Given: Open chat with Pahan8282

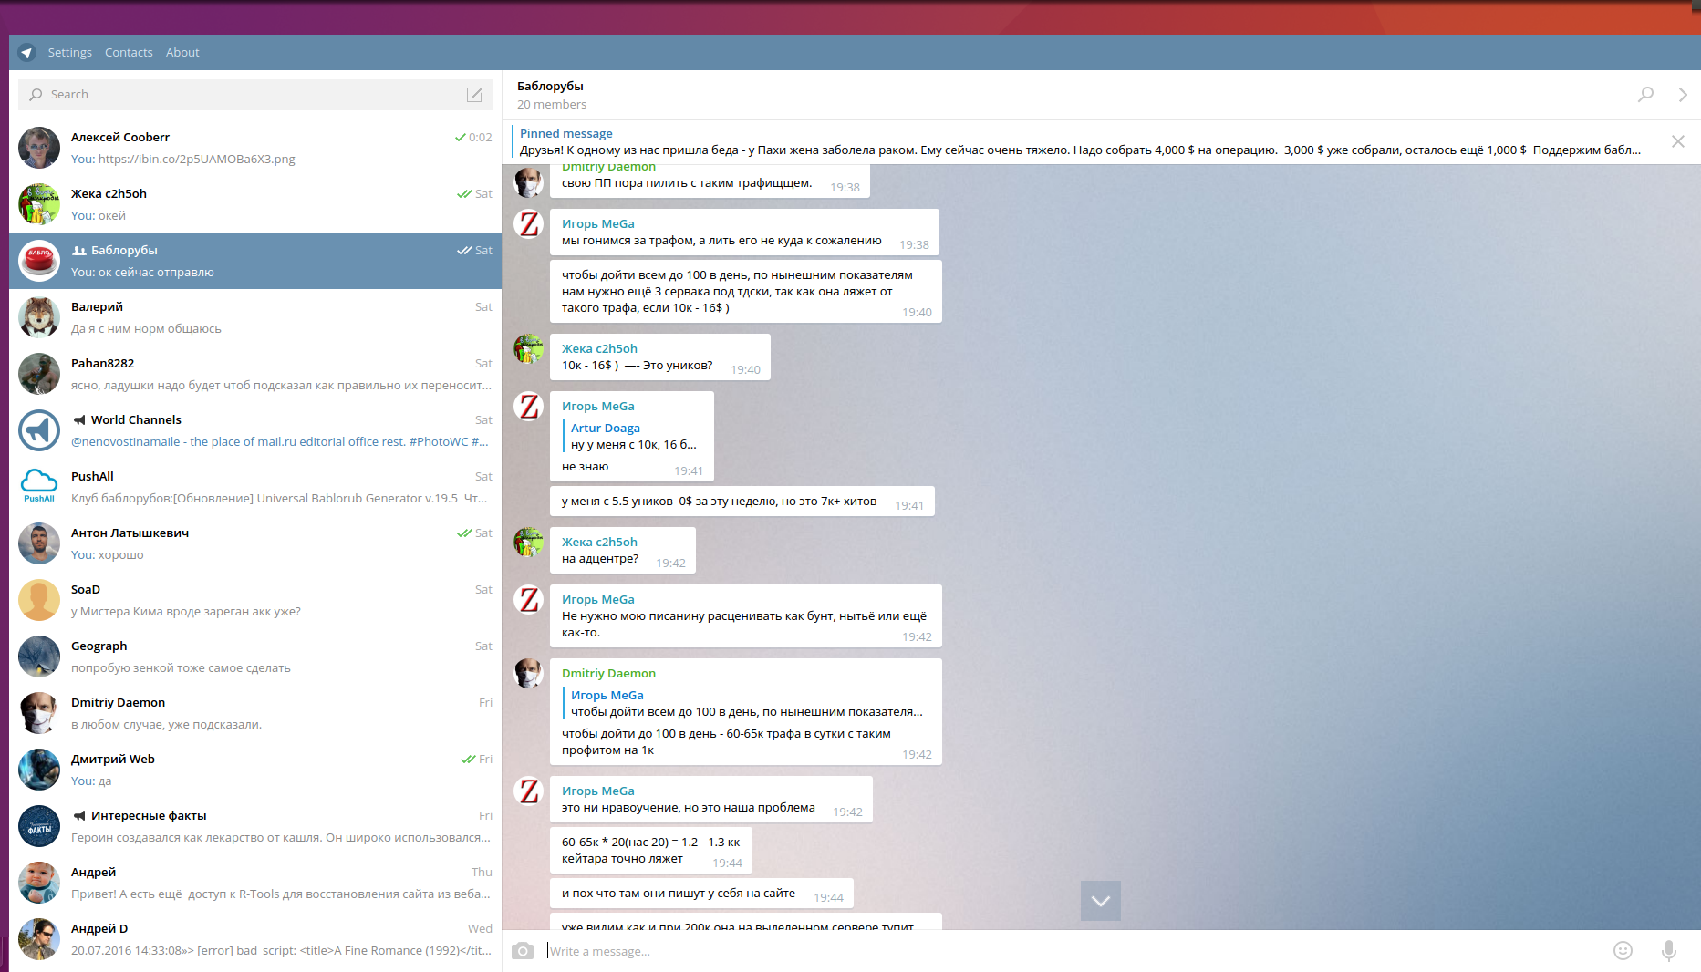Looking at the screenshot, I should point(255,374).
